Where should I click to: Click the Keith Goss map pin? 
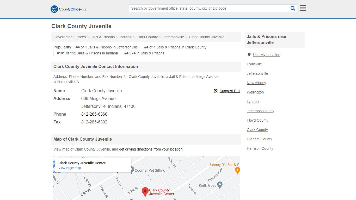pos(220,185)
